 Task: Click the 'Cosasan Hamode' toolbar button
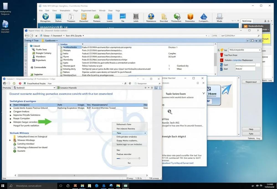[x=67, y=88]
